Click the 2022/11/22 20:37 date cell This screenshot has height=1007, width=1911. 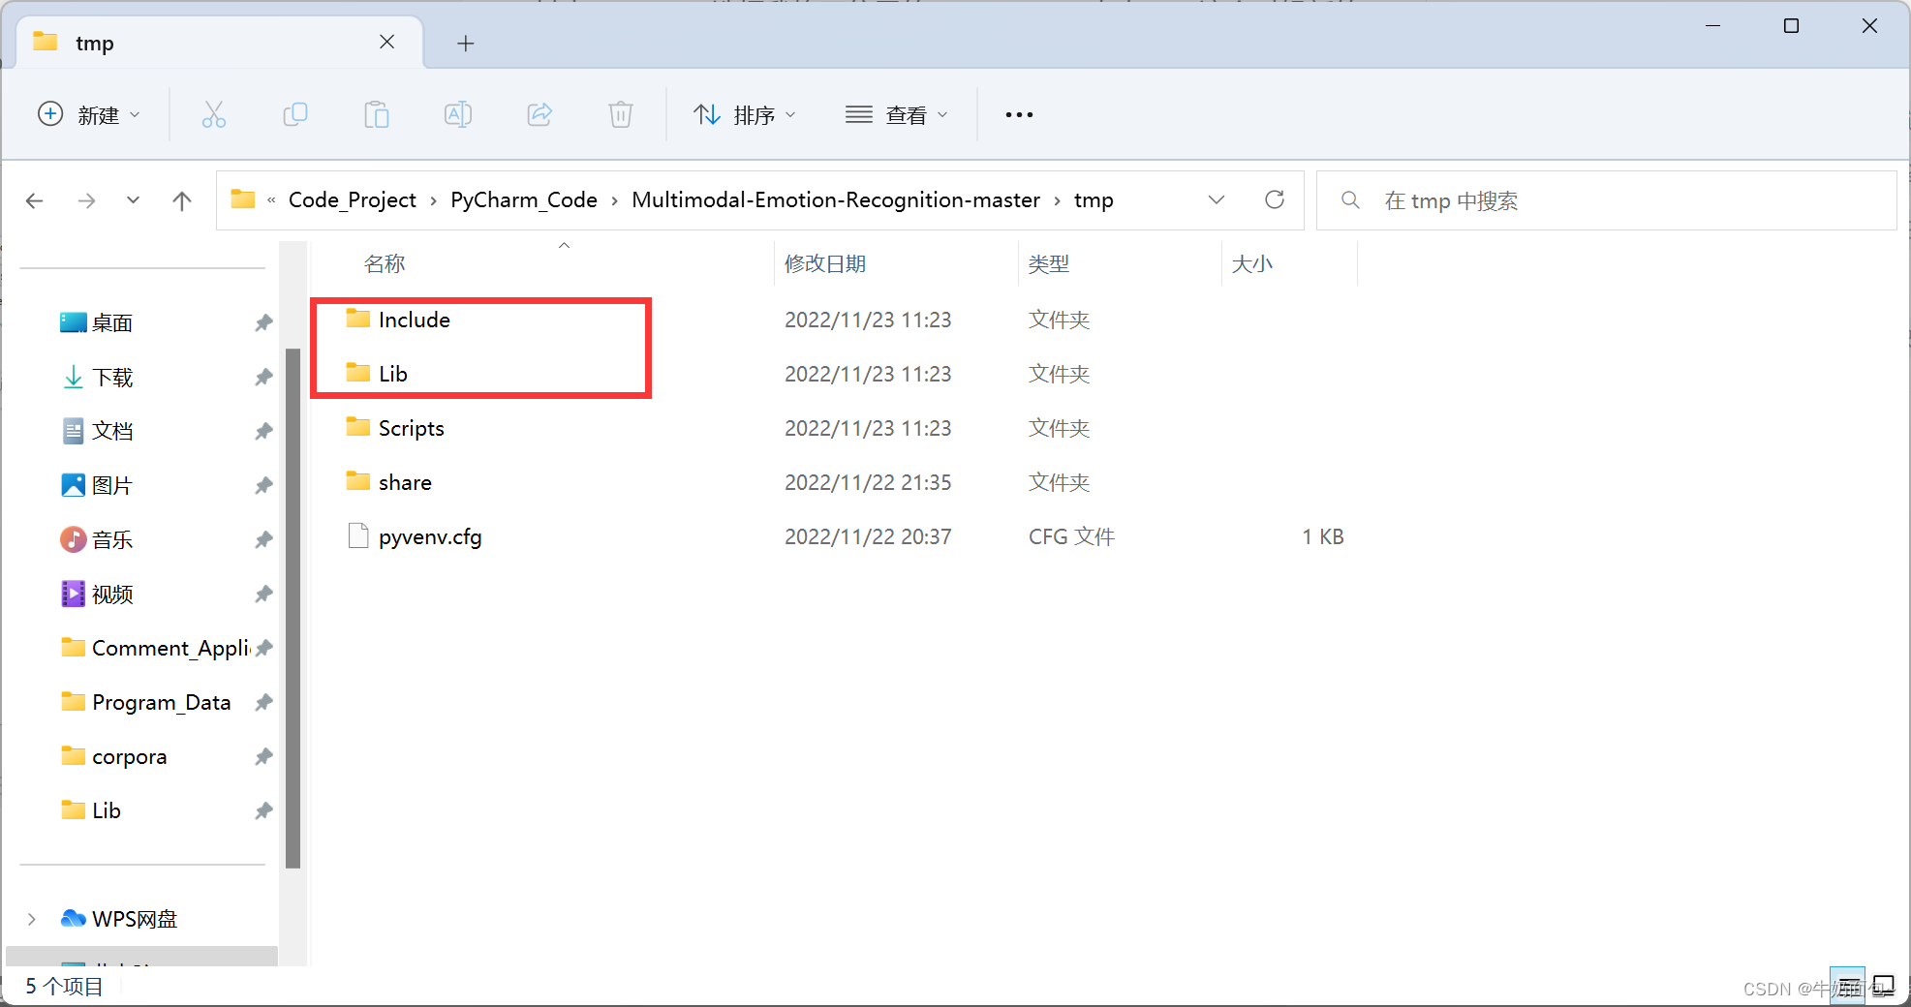[x=868, y=536]
